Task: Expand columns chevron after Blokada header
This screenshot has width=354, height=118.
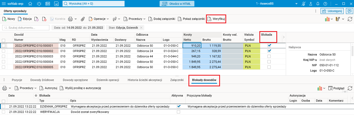Action: [283, 37]
